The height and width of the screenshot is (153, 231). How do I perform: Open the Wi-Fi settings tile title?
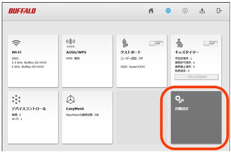tap(17, 52)
